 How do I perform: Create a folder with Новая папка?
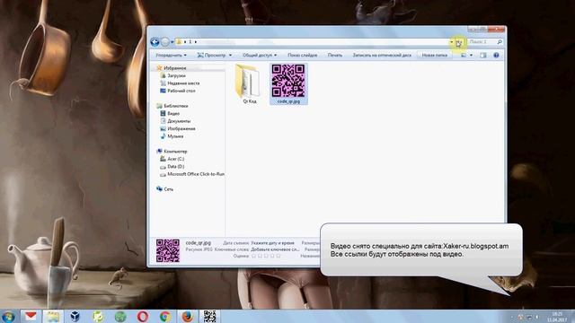point(435,55)
